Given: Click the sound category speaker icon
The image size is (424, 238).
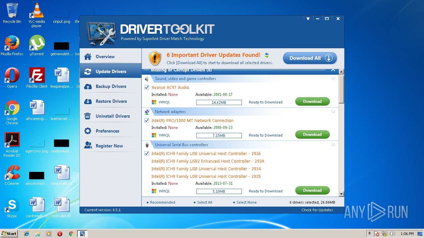Looking at the screenshot, I should point(147,79).
